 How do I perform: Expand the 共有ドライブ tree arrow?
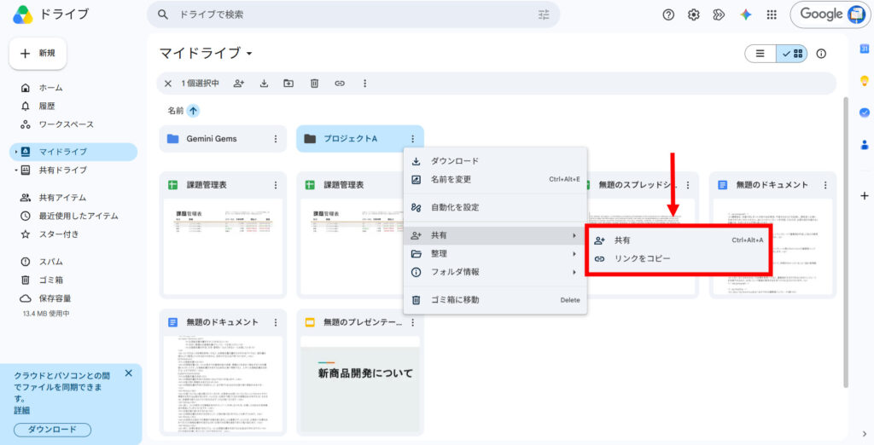click(15, 170)
